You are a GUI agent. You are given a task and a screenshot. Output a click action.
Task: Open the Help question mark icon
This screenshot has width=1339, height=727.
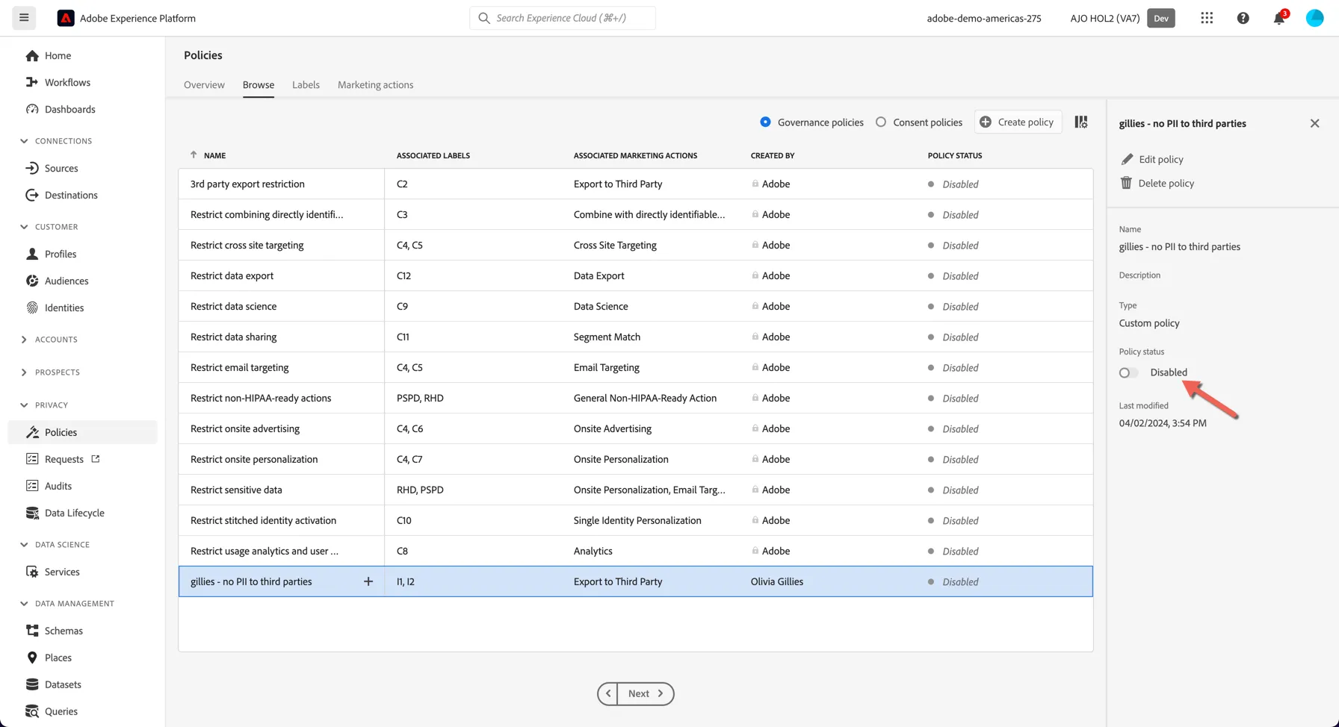click(x=1243, y=18)
